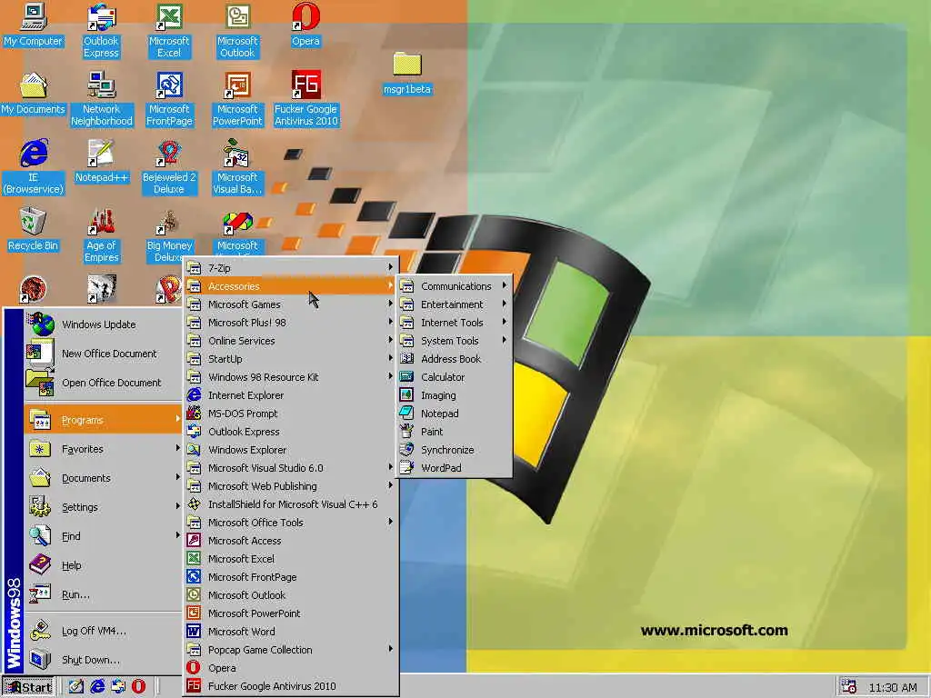Expand the Accessories program group
The image size is (931, 698).
coord(290,286)
